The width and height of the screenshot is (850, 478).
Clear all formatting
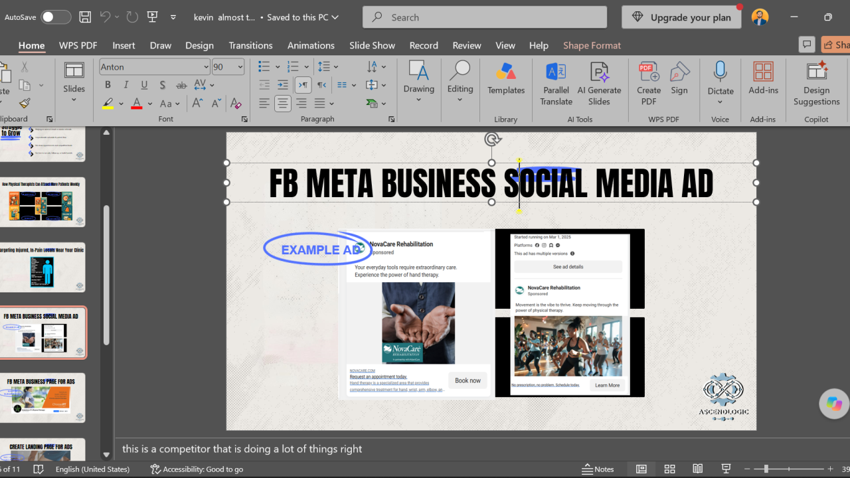coord(235,104)
